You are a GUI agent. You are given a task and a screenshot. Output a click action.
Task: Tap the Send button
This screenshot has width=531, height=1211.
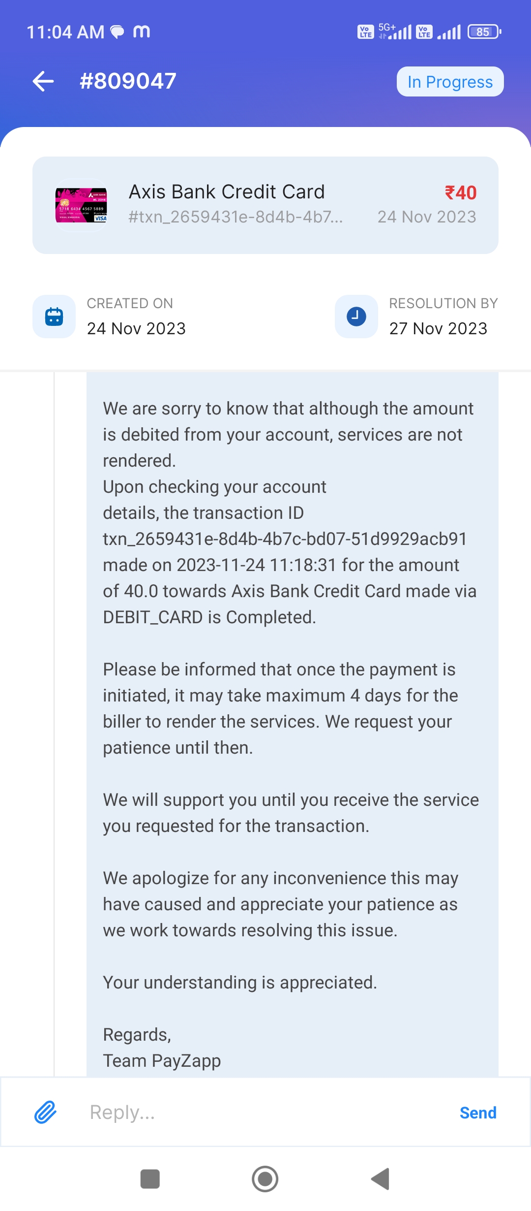tap(477, 1113)
